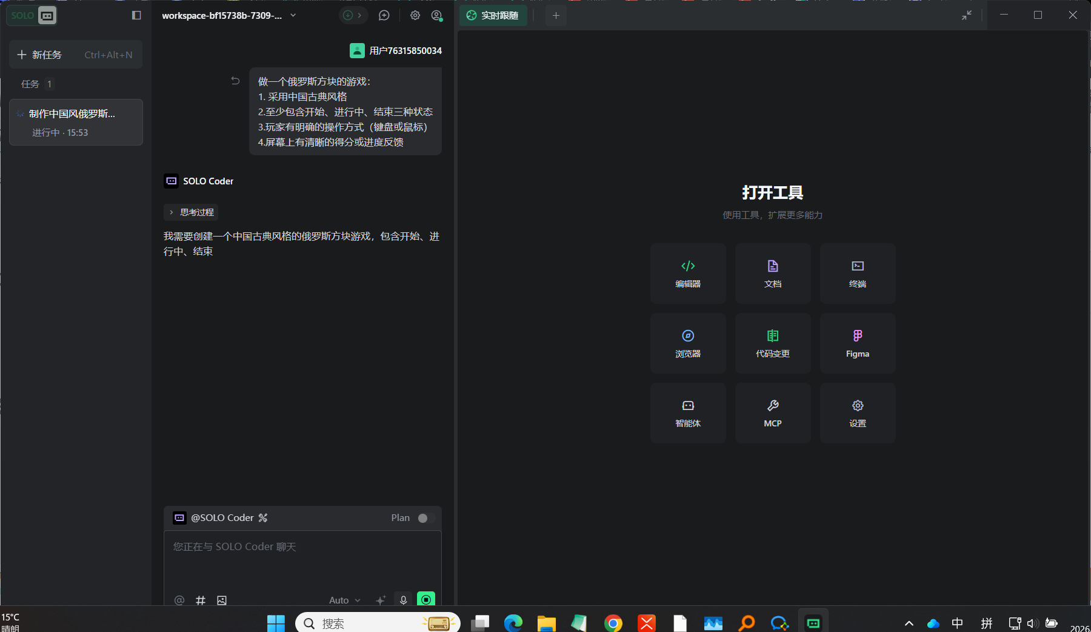Insert a # context reference
The height and width of the screenshot is (632, 1091).
click(201, 600)
